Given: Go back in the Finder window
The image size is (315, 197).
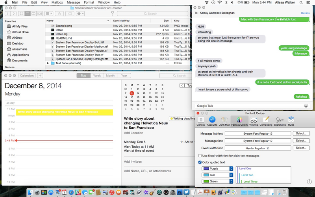Looking at the screenshot, I should click(7, 13).
